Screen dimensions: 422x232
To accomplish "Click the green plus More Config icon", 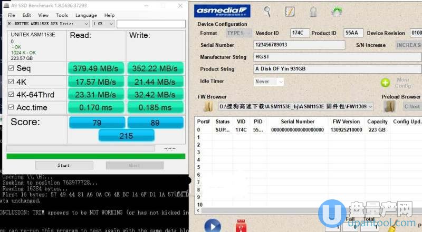I will (x=386, y=83).
